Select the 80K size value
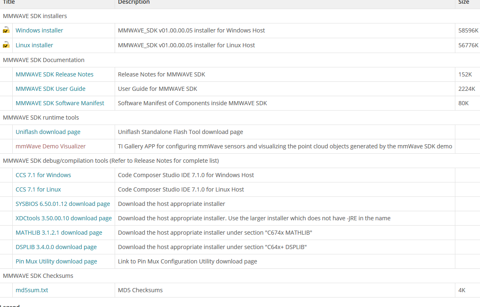The width and height of the screenshot is (480, 307). pyautogui.click(x=464, y=103)
